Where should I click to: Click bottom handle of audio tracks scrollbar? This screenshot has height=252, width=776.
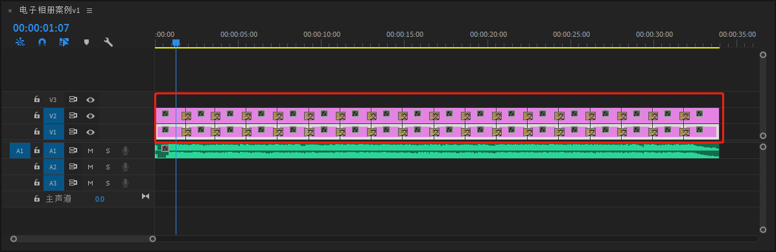(762, 230)
